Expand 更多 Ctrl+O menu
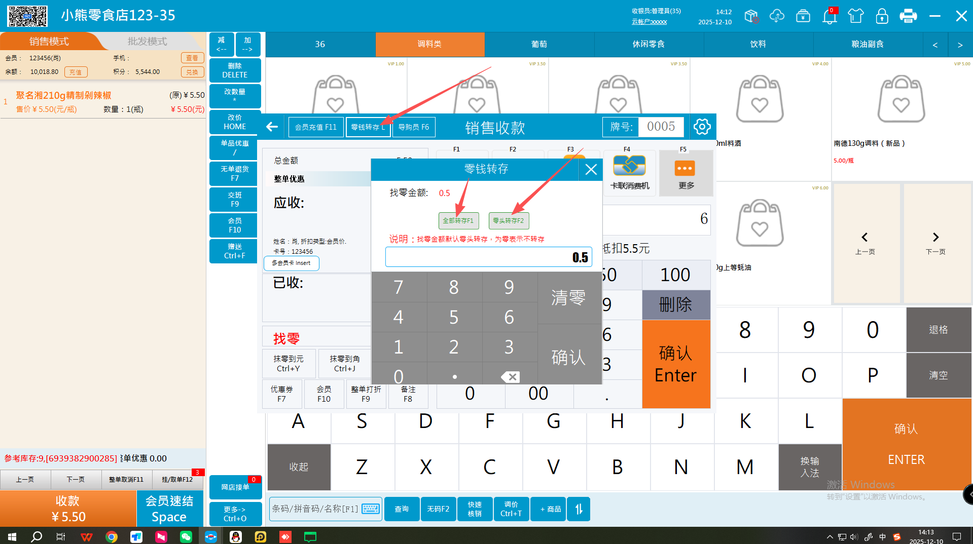 [x=235, y=514]
